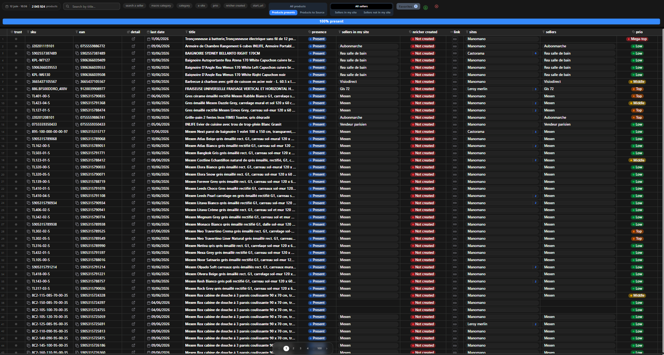
Task: Toggle the Favorites filter button
Action: pyautogui.click(x=408, y=6)
